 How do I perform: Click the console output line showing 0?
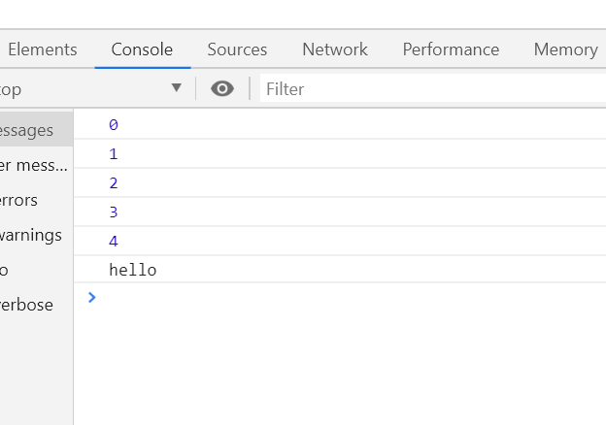tap(114, 124)
